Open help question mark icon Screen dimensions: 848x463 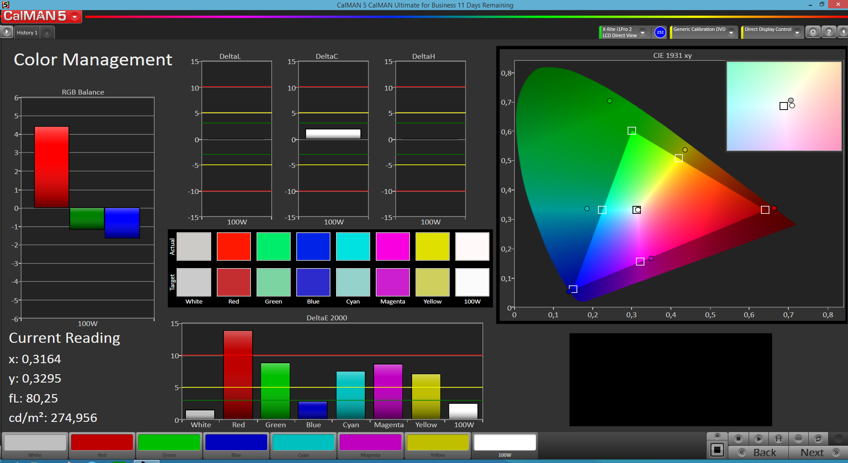[829, 32]
